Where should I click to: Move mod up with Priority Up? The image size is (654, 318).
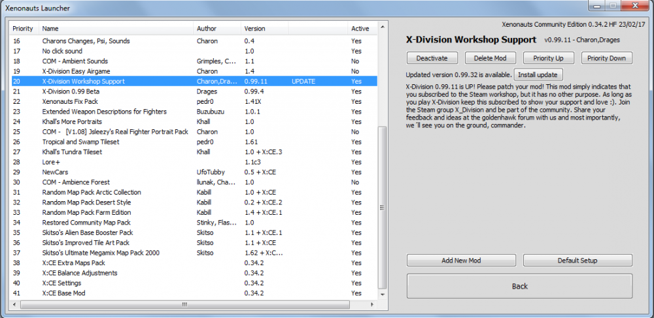(549, 58)
